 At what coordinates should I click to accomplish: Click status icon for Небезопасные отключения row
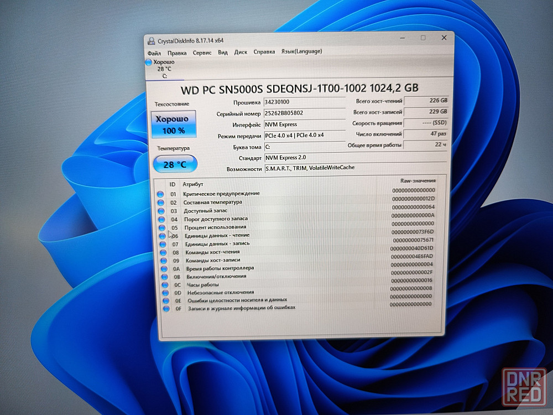pos(164,292)
